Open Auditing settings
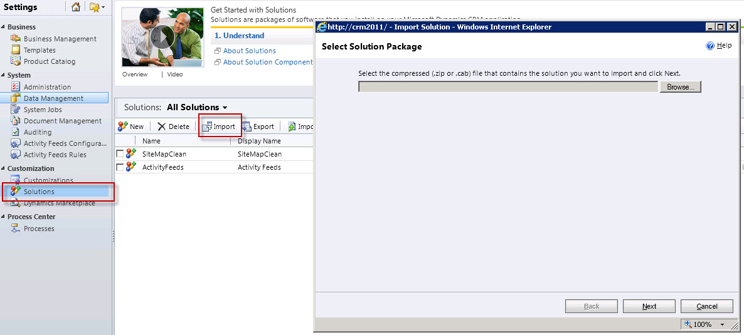This screenshot has width=744, height=335. [38, 132]
